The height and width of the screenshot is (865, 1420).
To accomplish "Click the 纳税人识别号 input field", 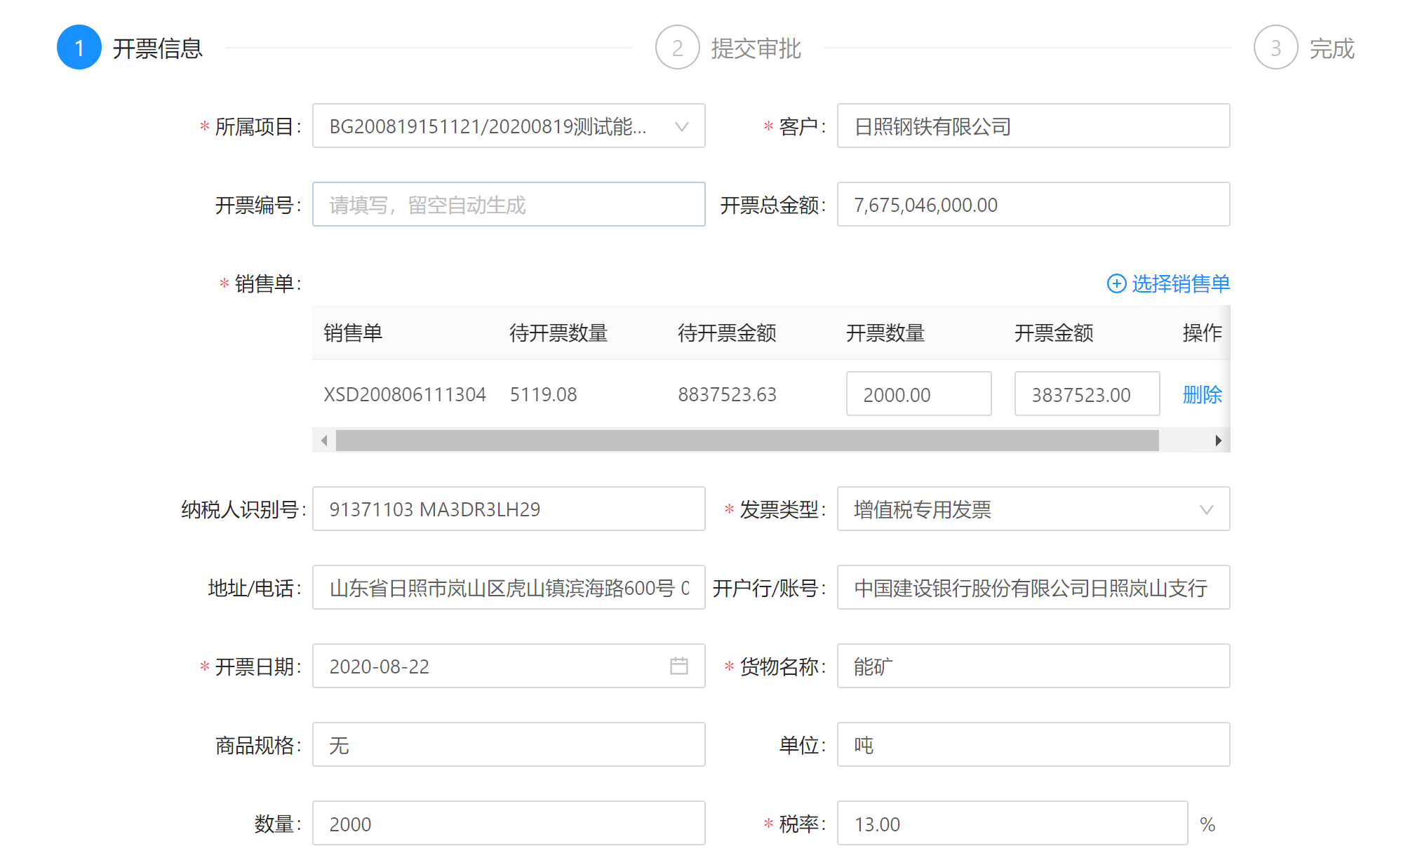I will [508, 509].
